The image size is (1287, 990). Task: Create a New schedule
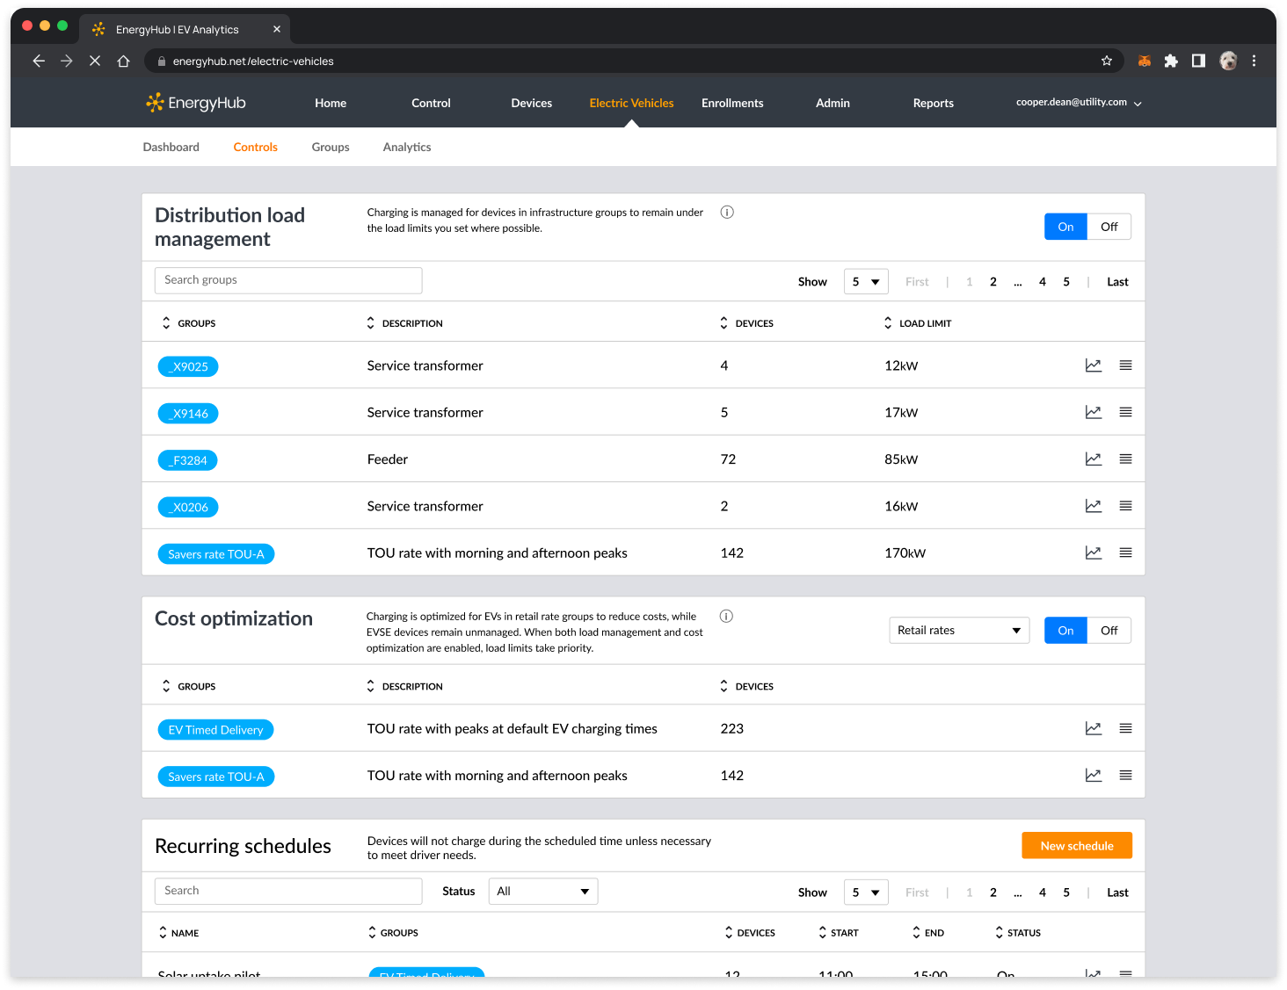click(1076, 846)
